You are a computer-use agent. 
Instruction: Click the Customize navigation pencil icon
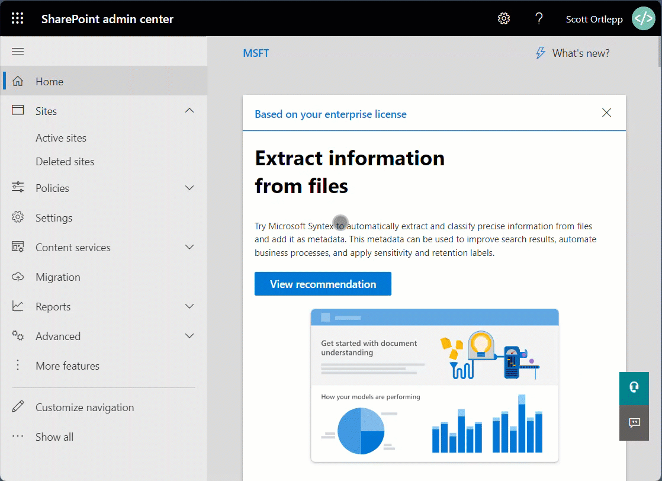point(18,407)
